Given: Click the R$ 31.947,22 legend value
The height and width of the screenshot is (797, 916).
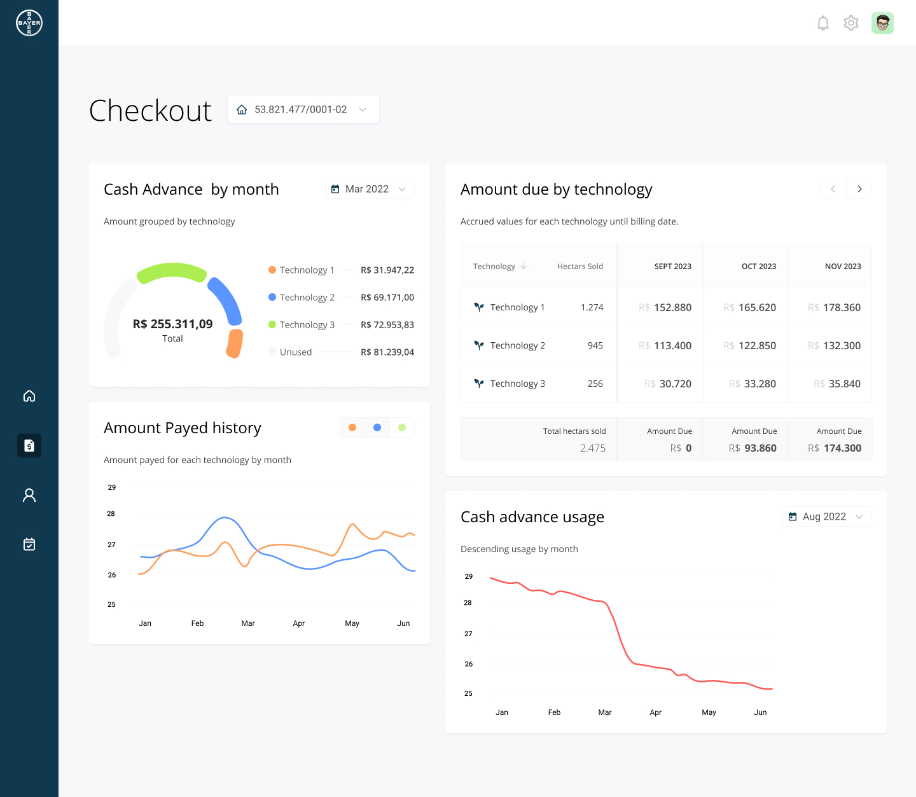Looking at the screenshot, I should click(x=387, y=270).
